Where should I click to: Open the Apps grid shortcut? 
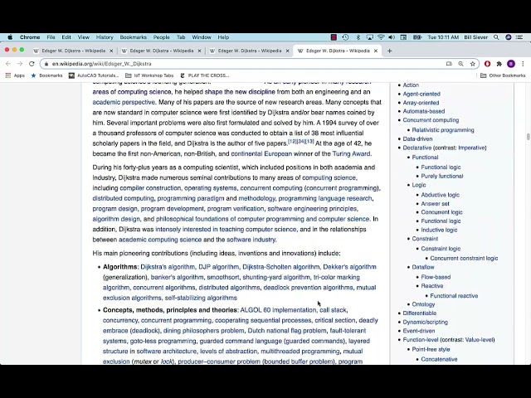click(x=15, y=75)
